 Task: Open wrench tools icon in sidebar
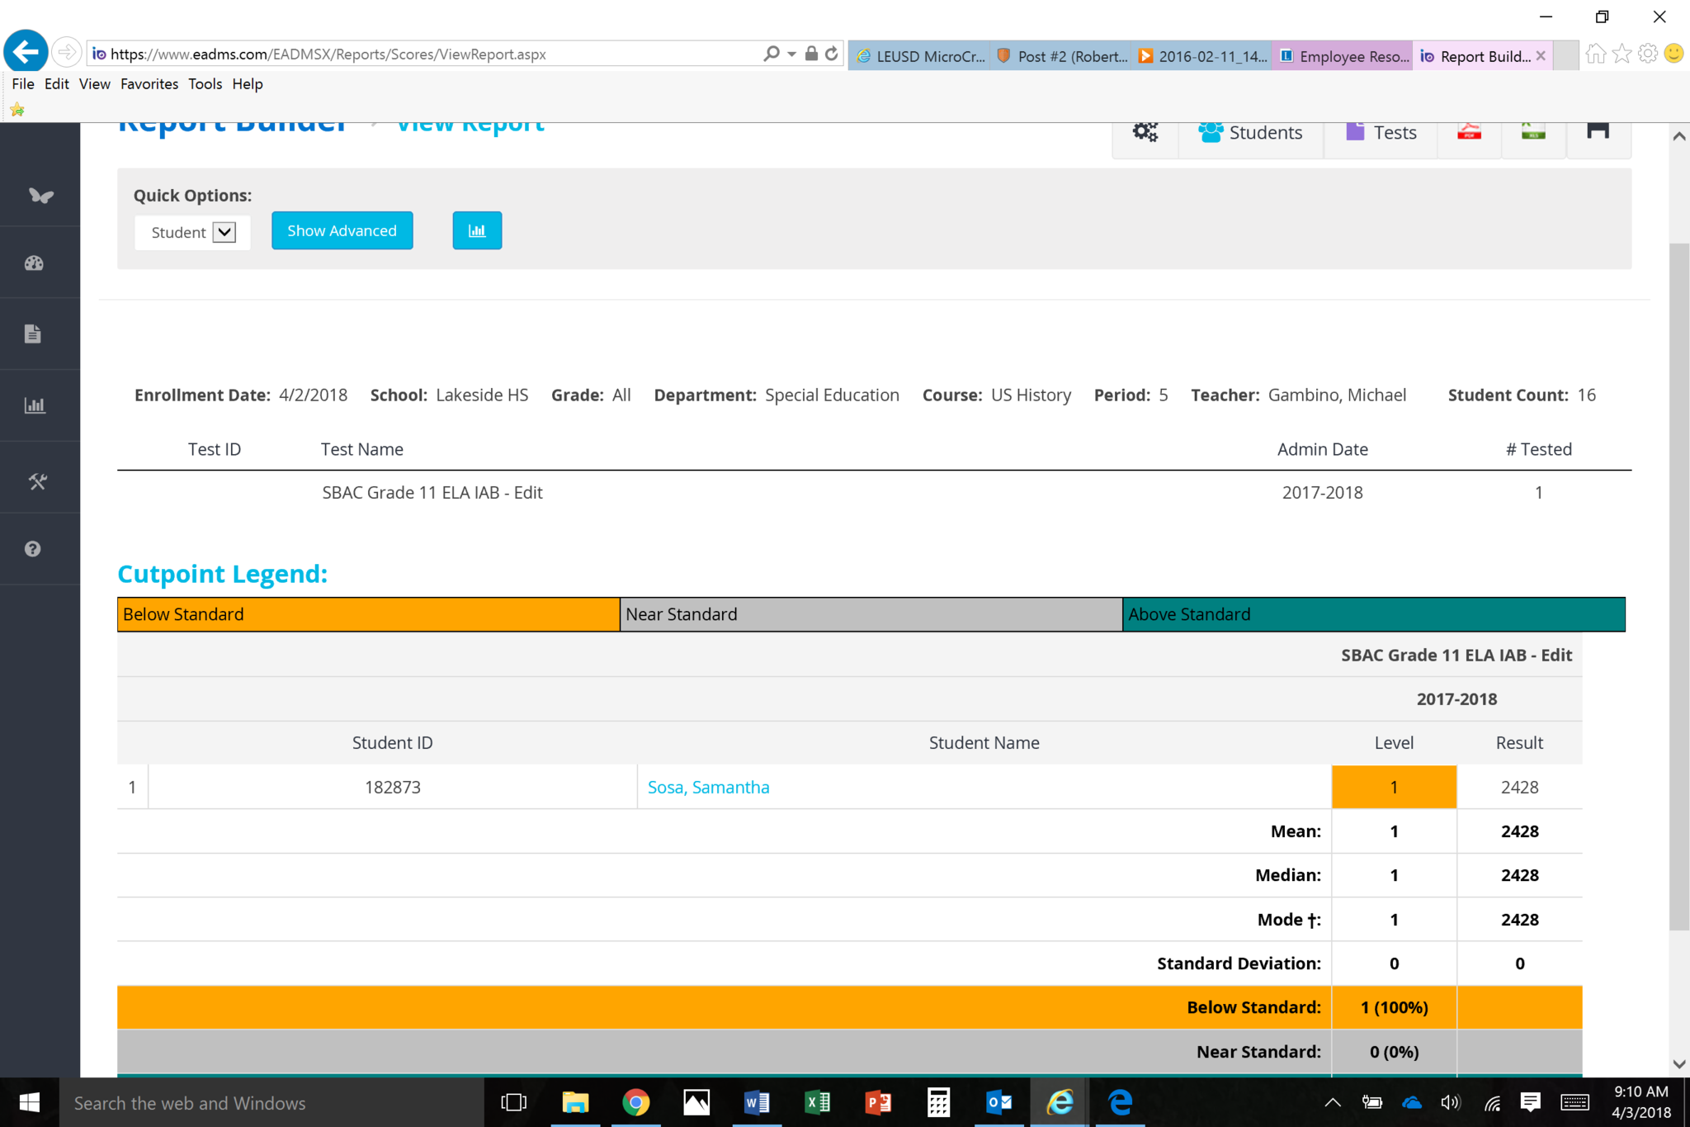[37, 481]
